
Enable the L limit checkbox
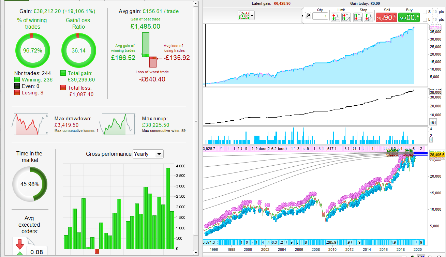[x=425, y=20]
